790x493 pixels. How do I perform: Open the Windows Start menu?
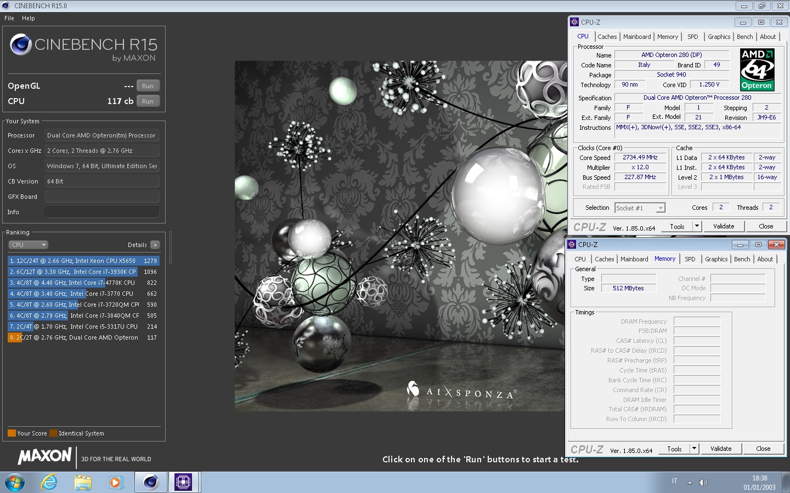pos(15,483)
